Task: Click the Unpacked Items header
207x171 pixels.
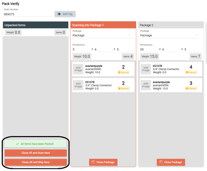Action: [x=36, y=25]
